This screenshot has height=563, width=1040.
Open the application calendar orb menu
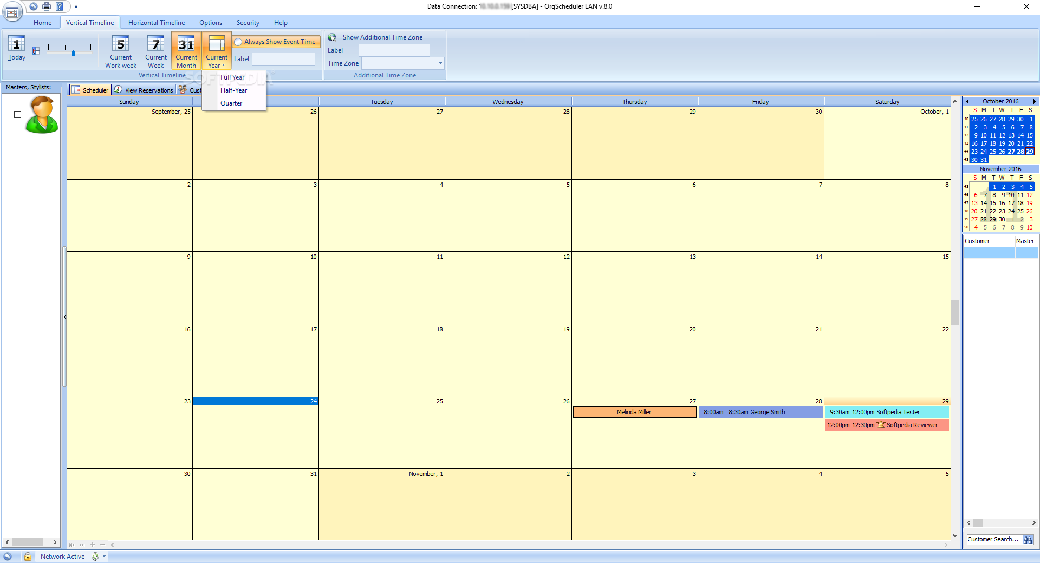point(12,11)
